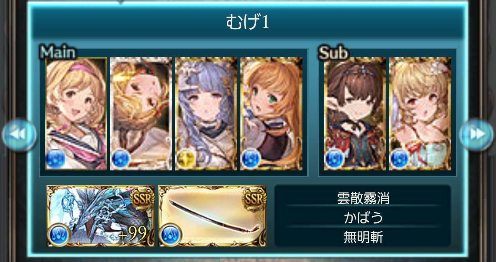Select the blue-haired light element character
The height and width of the screenshot is (262, 496).
206,114
